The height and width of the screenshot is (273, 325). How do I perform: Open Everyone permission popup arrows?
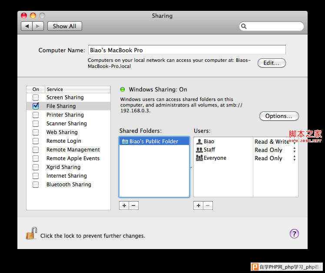coord(294,158)
